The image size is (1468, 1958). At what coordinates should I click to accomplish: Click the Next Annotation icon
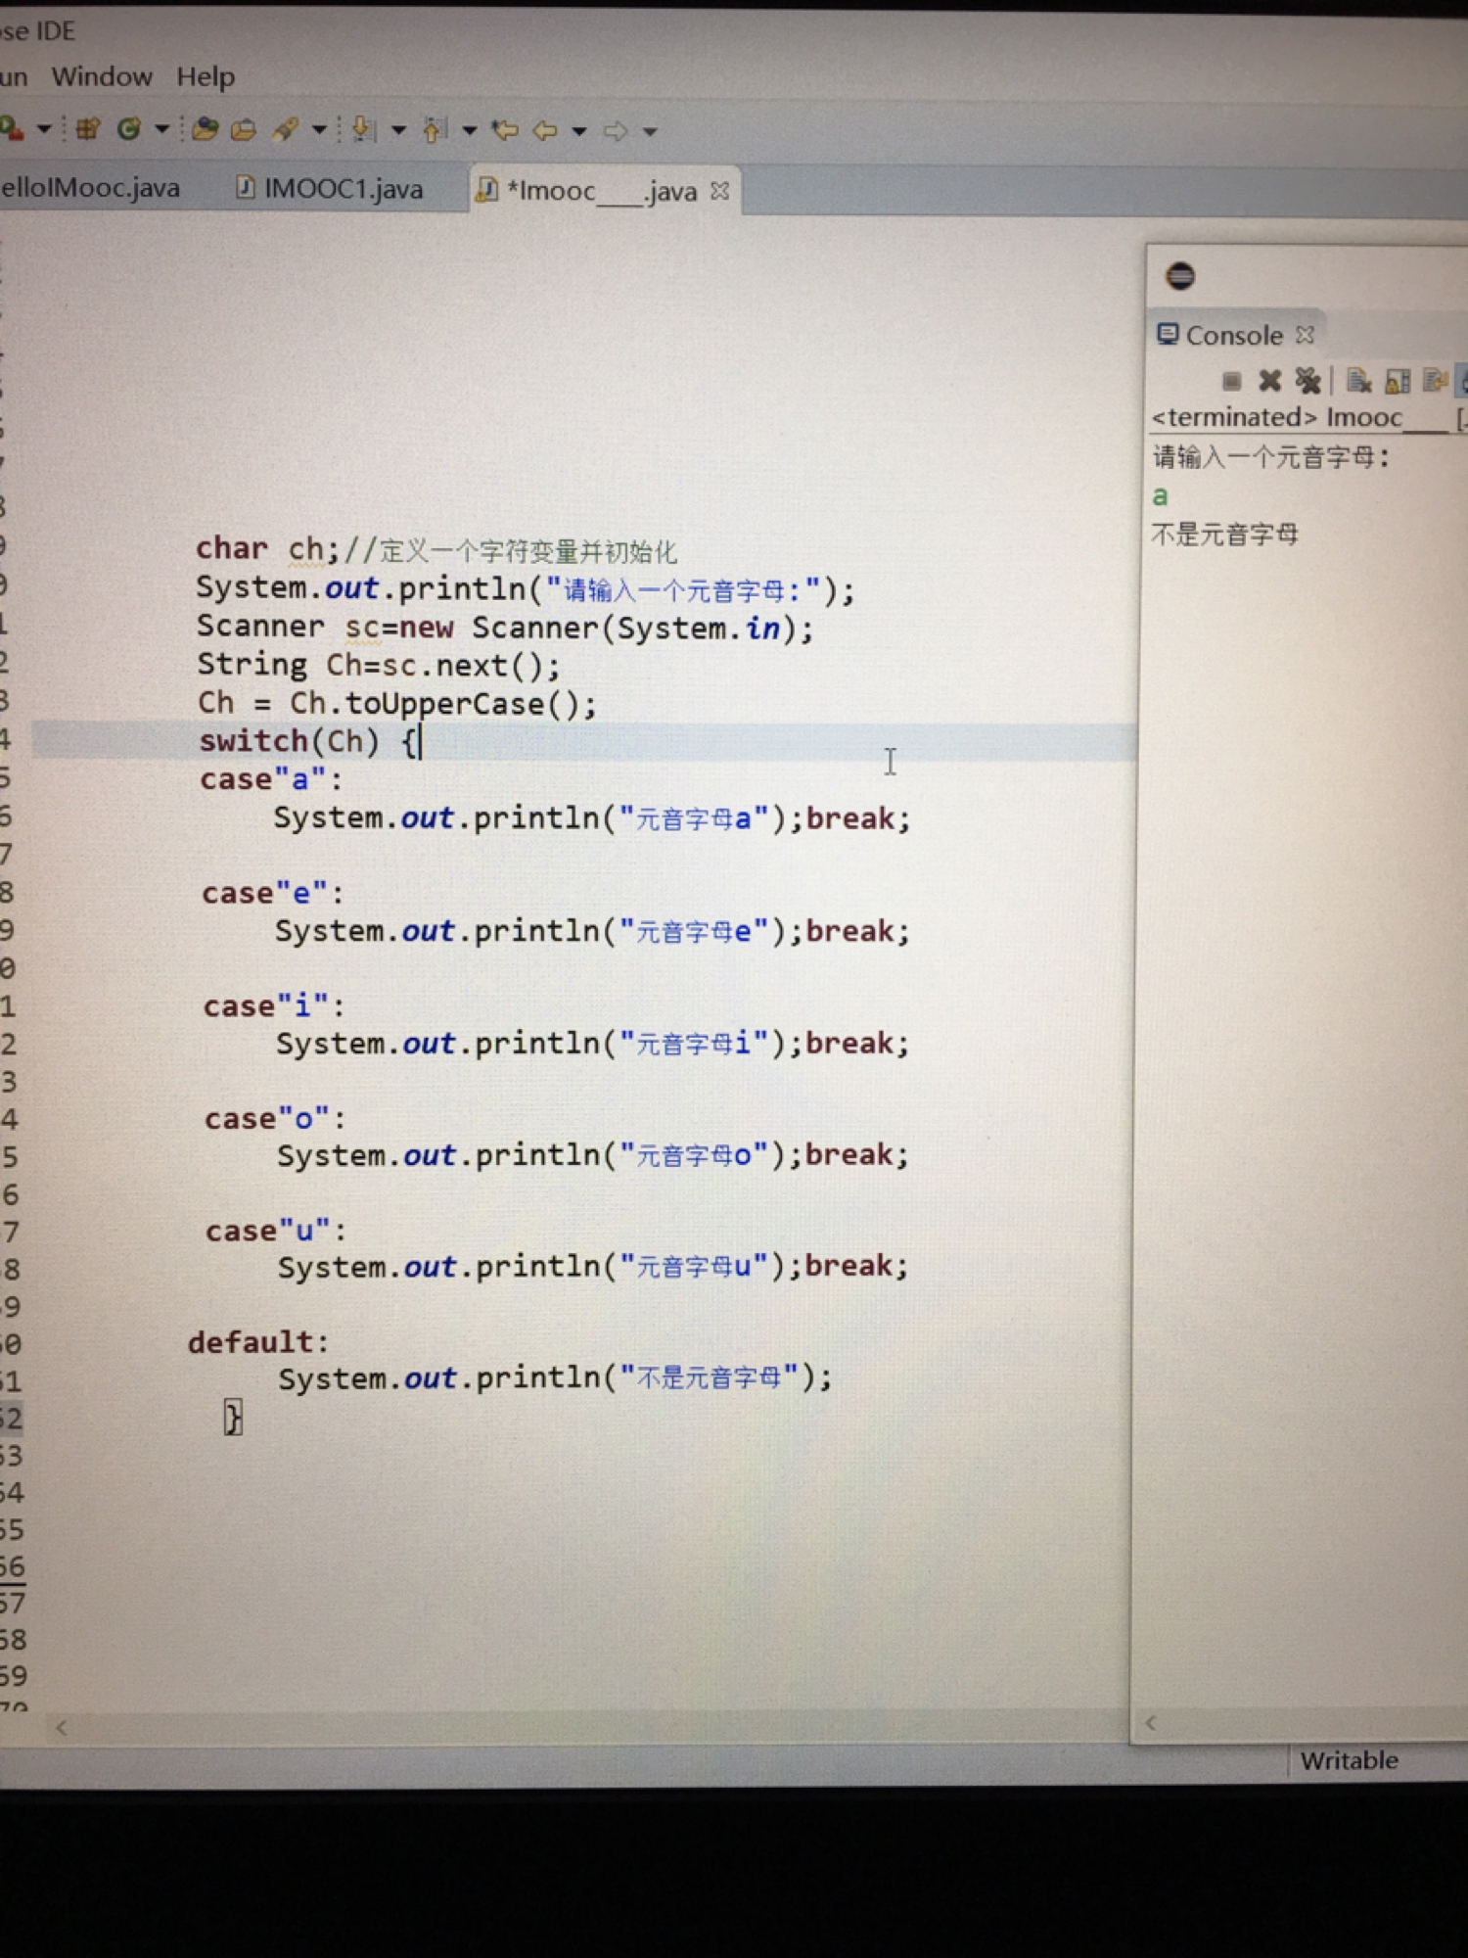pyautogui.click(x=363, y=129)
